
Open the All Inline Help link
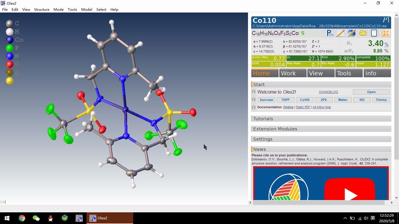click(322, 107)
